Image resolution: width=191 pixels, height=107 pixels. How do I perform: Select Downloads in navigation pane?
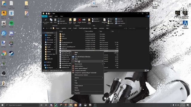tap(50, 40)
